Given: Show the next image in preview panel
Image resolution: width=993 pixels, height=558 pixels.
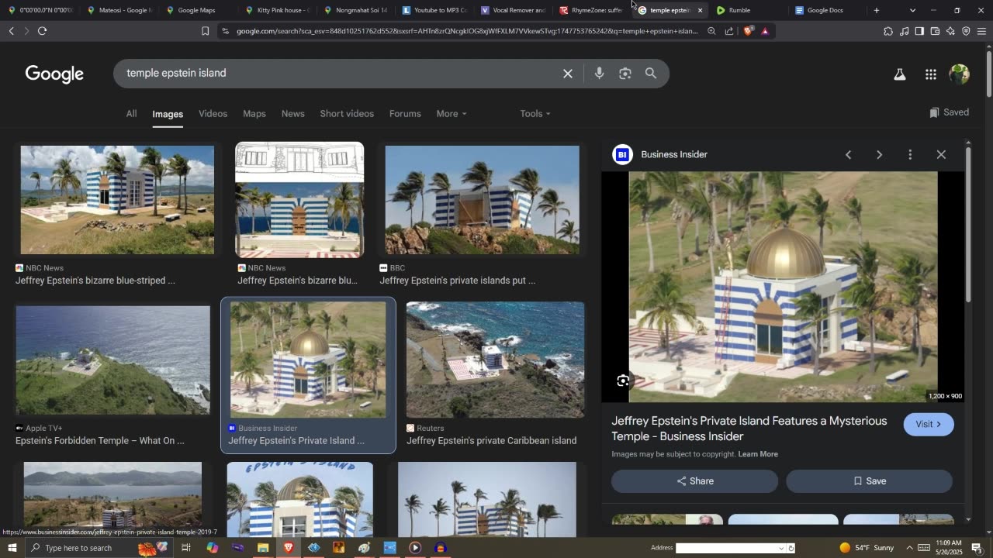Looking at the screenshot, I should (879, 155).
